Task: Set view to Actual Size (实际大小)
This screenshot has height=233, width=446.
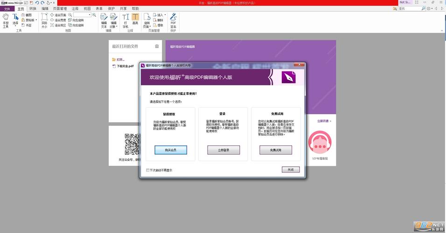Action: pos(44,21)
